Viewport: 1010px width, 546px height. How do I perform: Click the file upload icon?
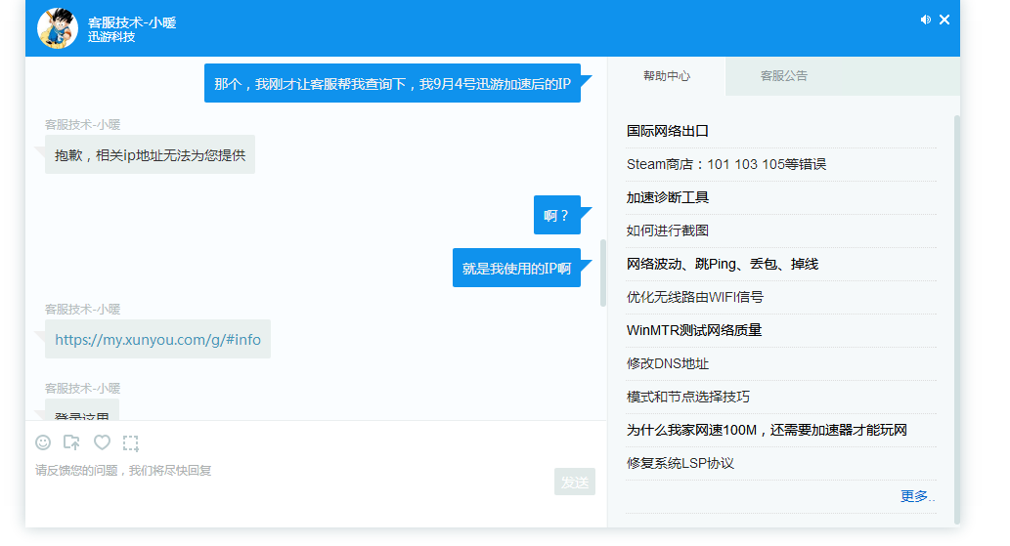coord(71,442)
